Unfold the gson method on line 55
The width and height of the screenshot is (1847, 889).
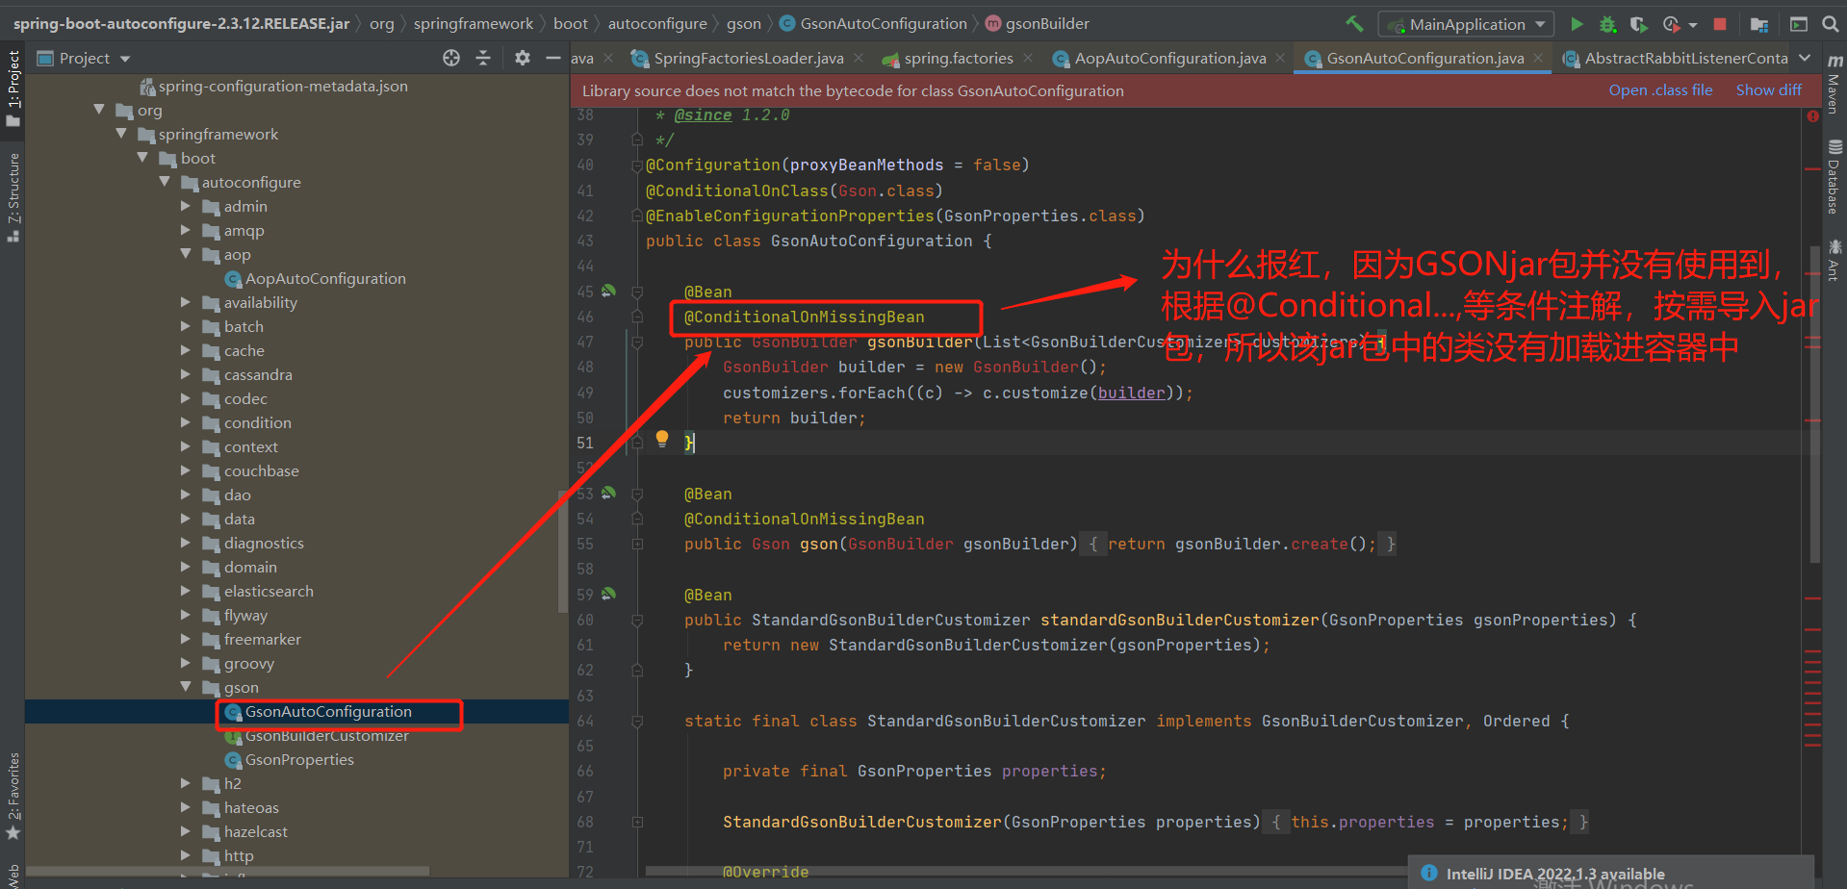(637, 544)
